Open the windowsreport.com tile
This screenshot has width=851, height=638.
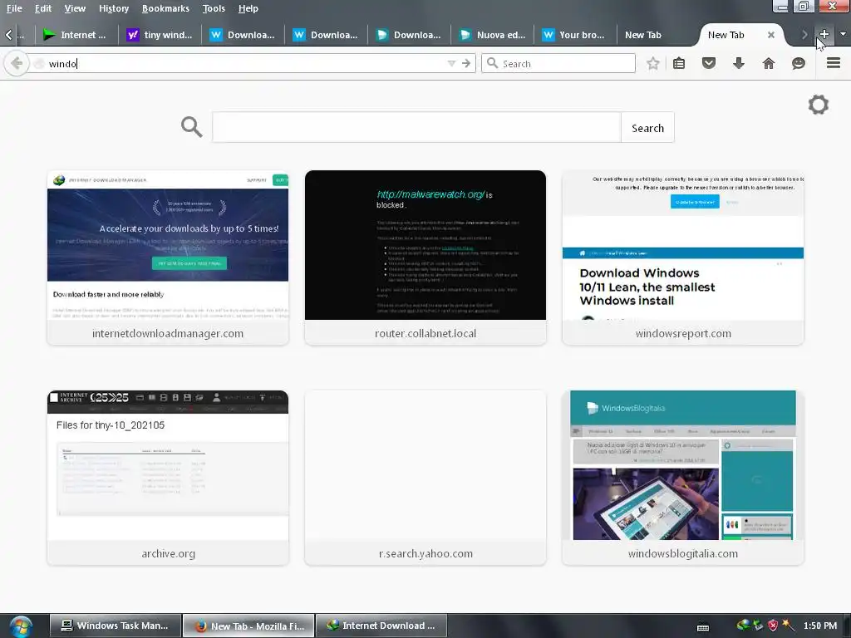pos(683,258)
